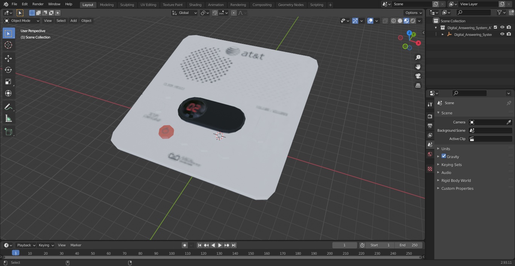Screen dimensions: 515x266
Task: Open the Geometry Nodes workspace
Action: [x=291, y=5]
